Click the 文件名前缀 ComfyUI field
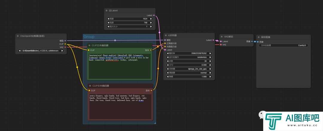The image size is (323, 131). pos(284,46)
